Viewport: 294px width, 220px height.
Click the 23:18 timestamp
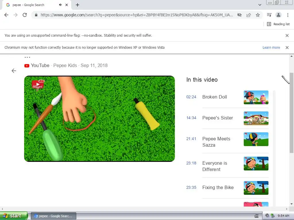pos(191,163)
